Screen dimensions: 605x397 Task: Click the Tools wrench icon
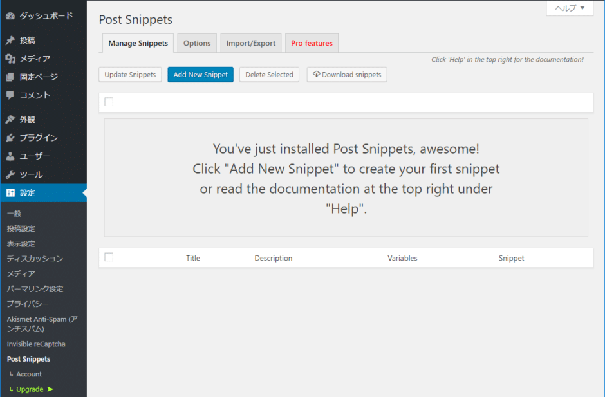[x=10, y=174]
